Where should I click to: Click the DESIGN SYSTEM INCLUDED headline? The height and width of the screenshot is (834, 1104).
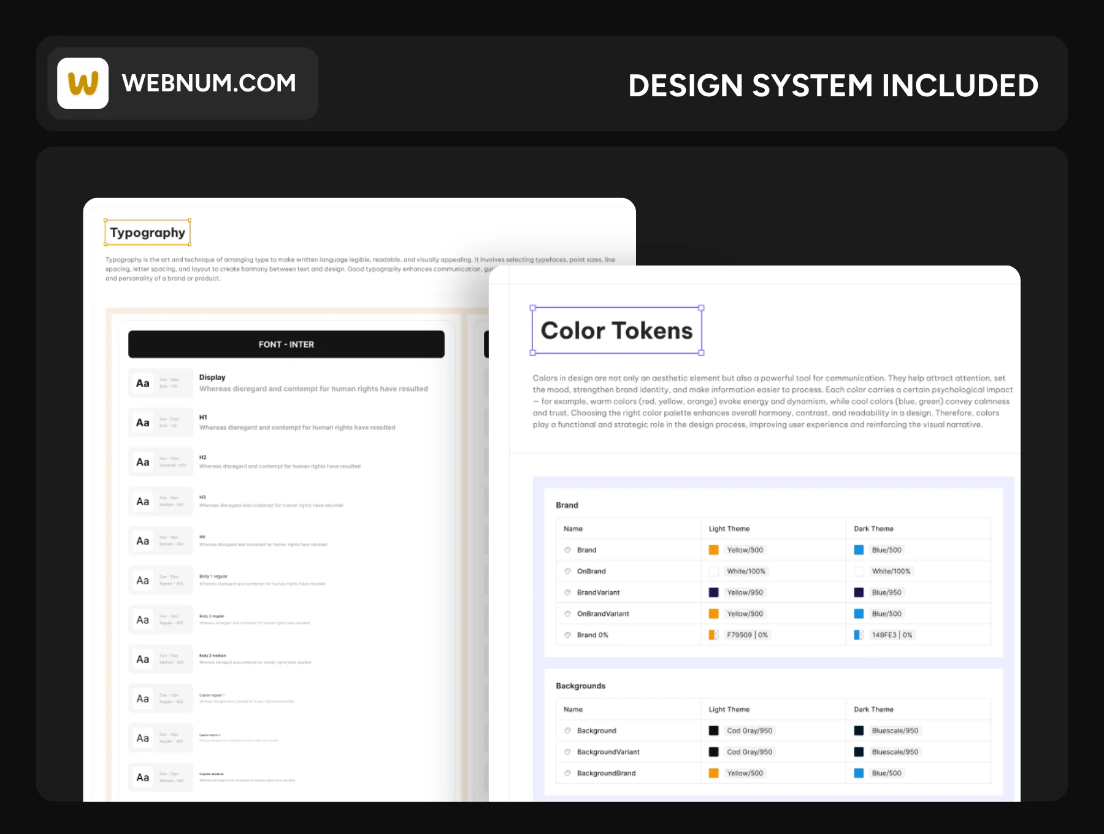833,85
